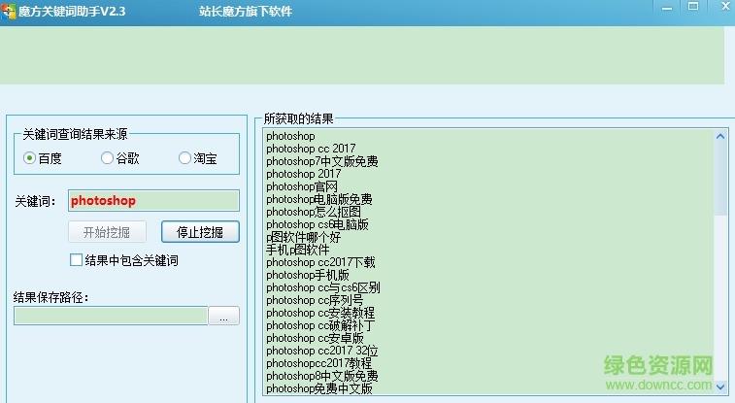Select result row 'photoshop 2017'
Viewport: 735px width, 403px height.
click(x=303, y=174)
